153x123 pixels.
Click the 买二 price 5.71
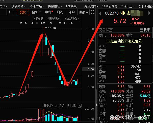[x=121, y=70]
